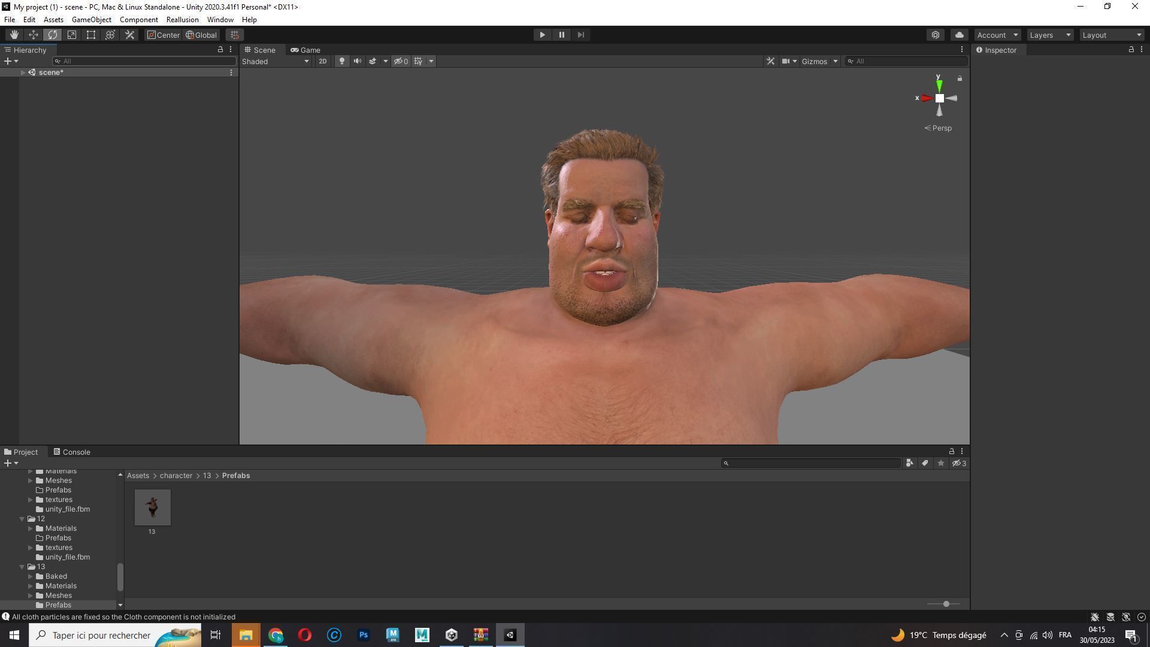Toggle hidden objects visibility in scene

pyautogui.click(x=401, y=61)
